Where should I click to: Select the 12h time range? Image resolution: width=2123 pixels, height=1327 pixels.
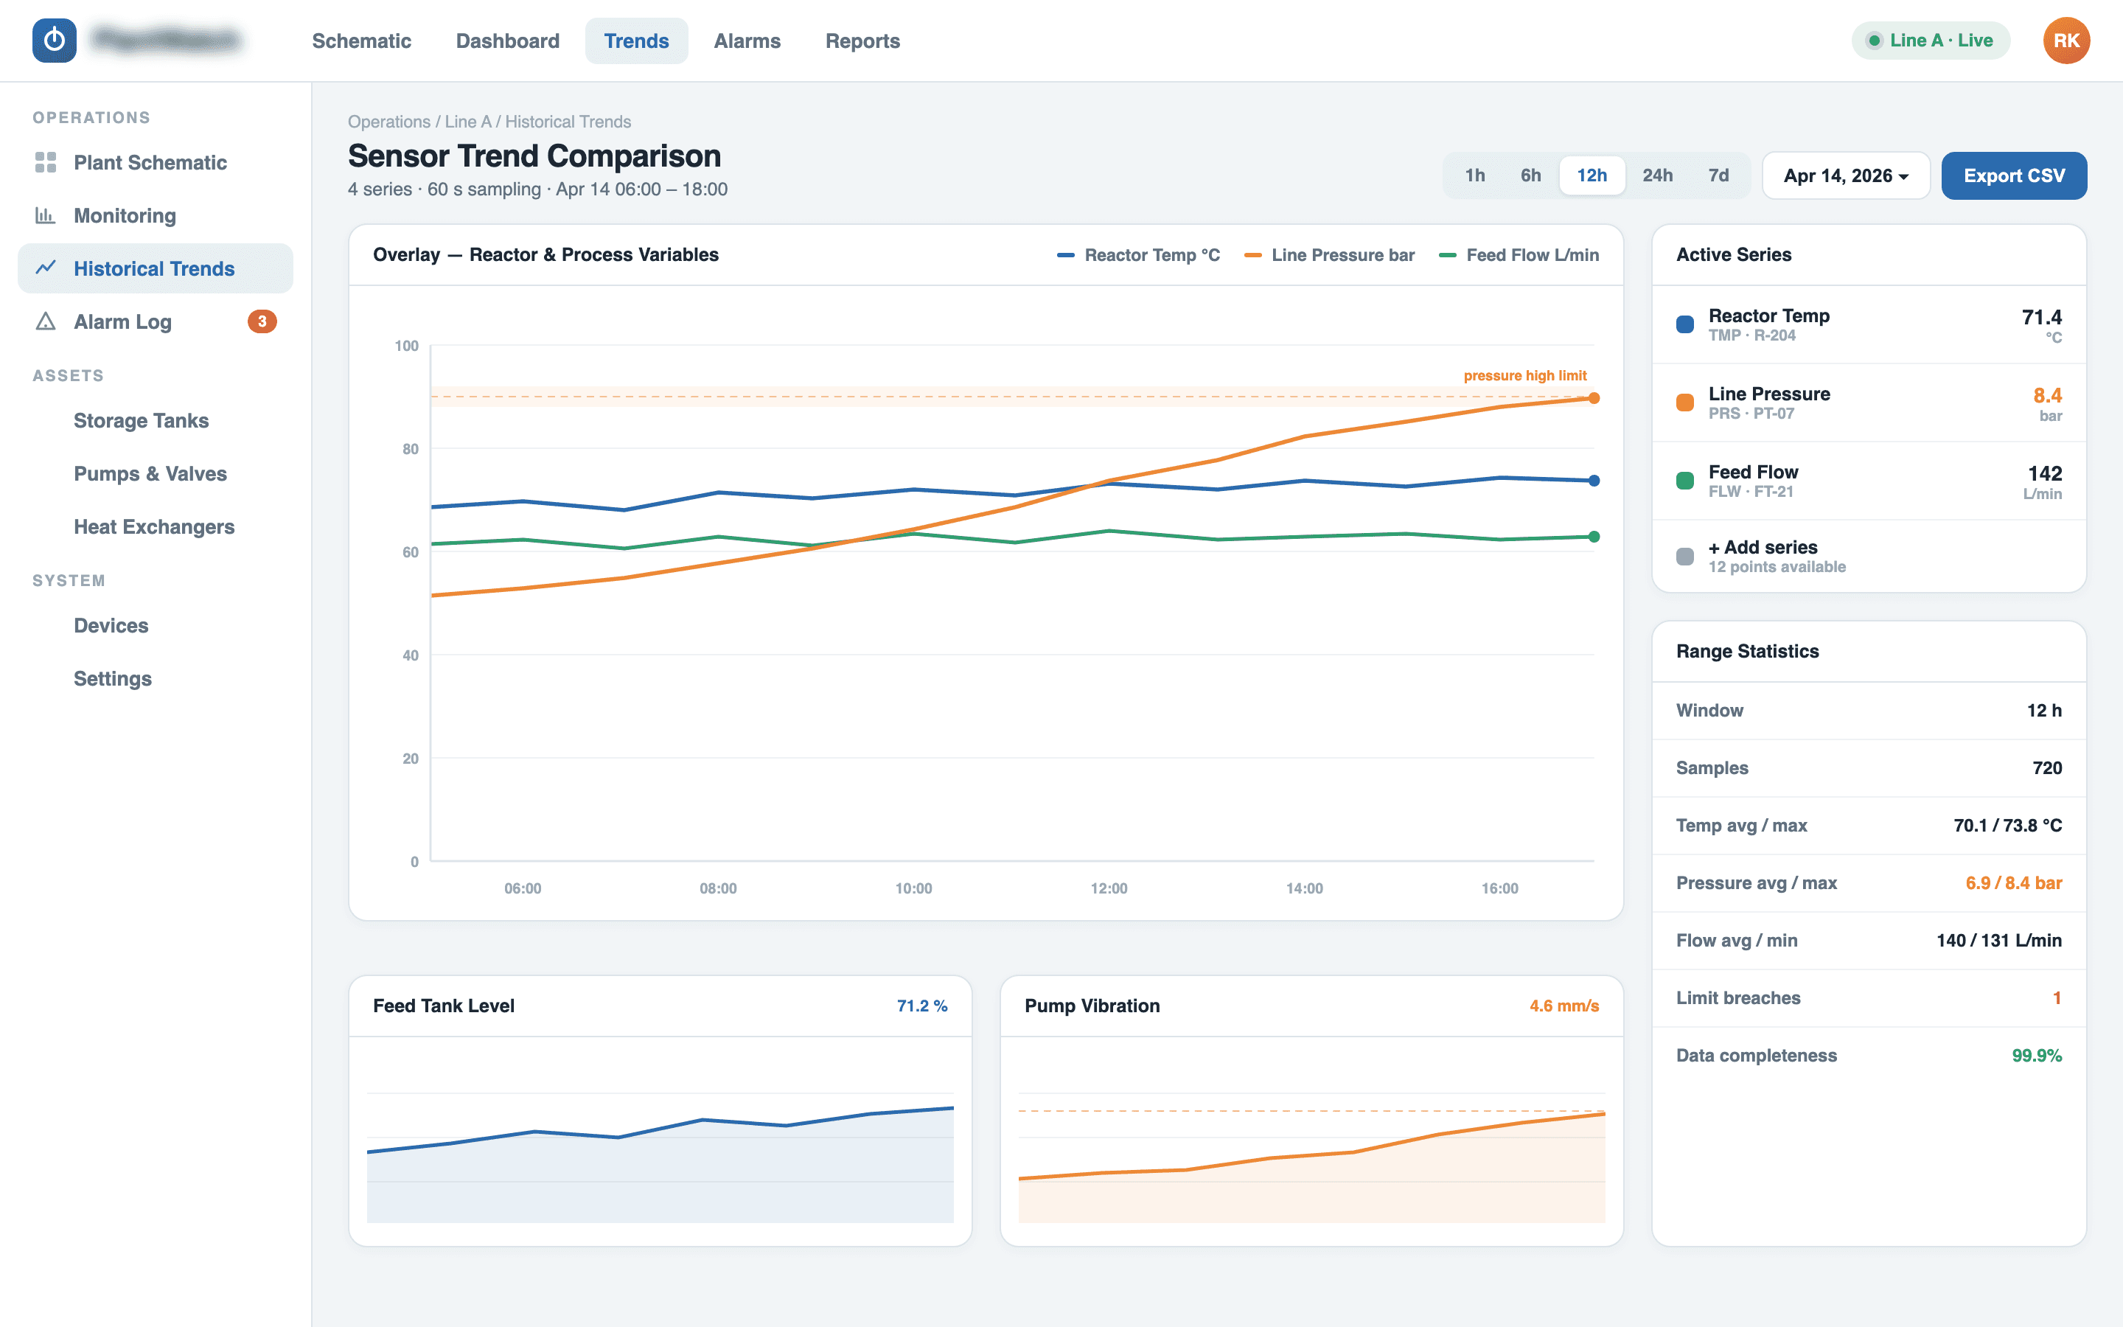(x=1592, y=175)
